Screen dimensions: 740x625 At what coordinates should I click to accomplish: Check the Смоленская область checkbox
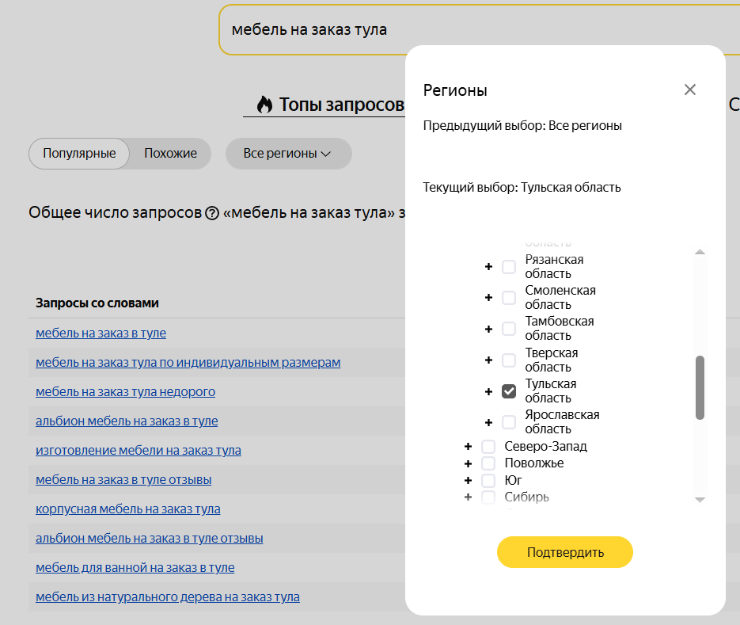click(x=509, y=298)
